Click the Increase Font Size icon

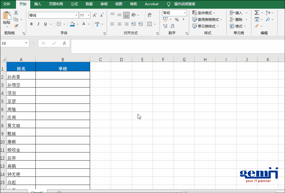[x=95, y=15]
